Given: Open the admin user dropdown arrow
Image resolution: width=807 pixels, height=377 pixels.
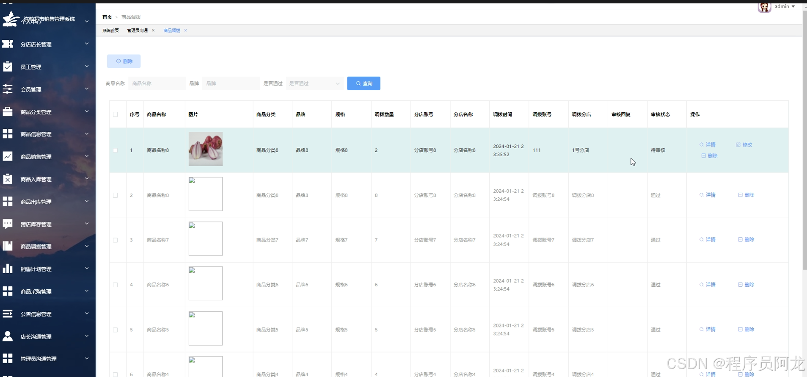Looking at the screenshot, I should pos(793,6).
